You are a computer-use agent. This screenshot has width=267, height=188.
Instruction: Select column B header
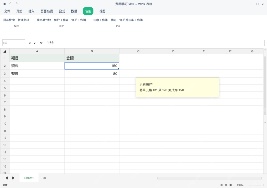tap(92, 51)
